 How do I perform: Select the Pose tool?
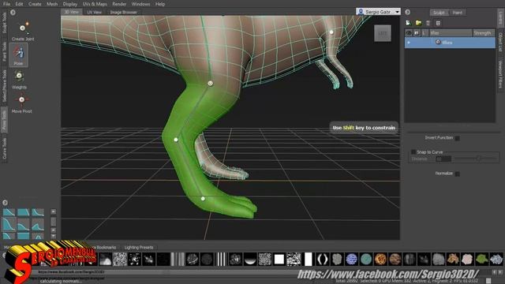[18, 55]
